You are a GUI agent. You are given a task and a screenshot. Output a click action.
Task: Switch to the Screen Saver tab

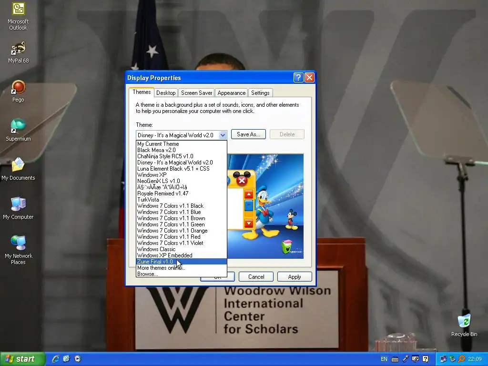[196, 93]
